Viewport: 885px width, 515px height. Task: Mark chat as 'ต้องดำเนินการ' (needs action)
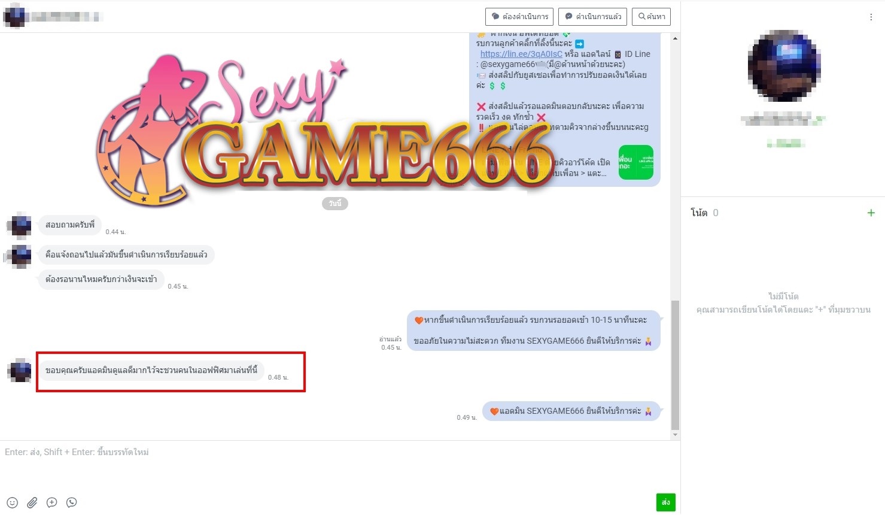(x=519, y=17)
